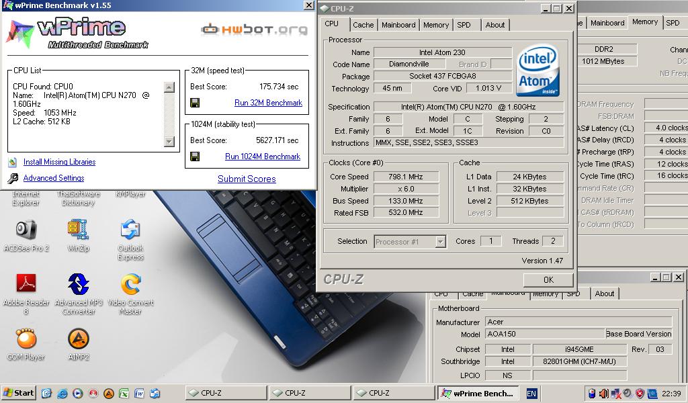Select the GOM Player desktop icon
This screenshot has height=403, width=688.
(26, 338)
